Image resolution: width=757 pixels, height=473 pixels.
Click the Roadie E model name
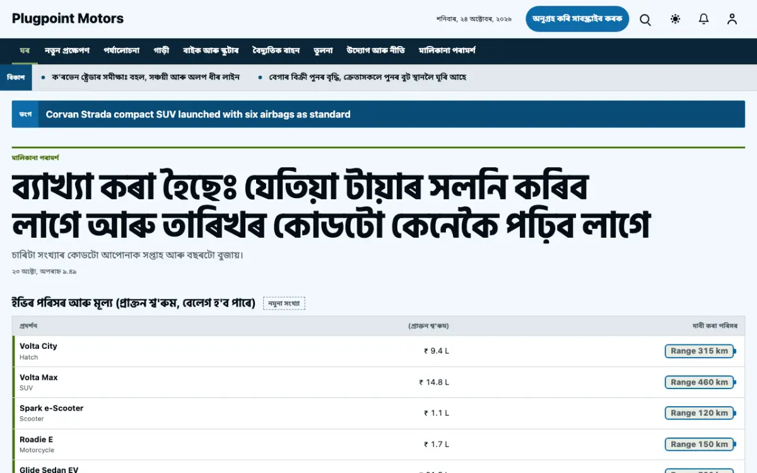coord(37,439)
